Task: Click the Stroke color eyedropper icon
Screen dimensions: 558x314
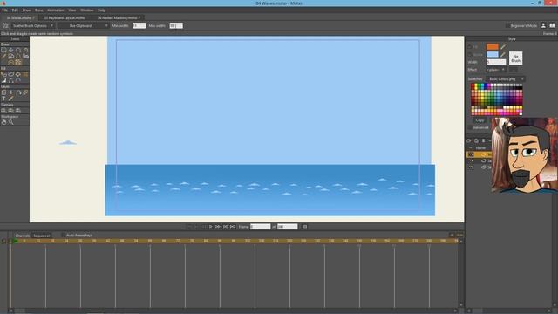Action: [x=503, y=54]
